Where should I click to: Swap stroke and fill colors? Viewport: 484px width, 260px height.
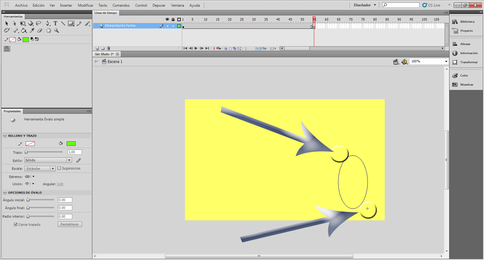37,39
